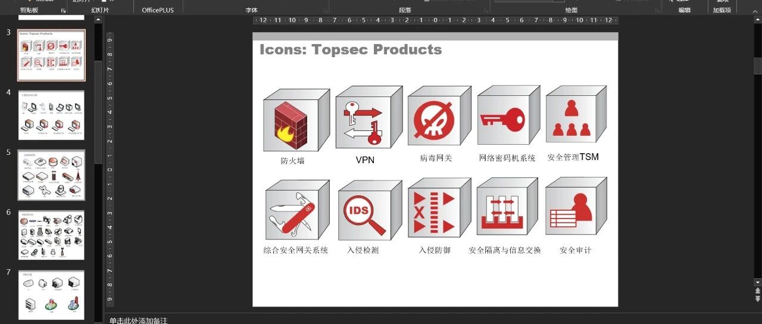Select the intrusion prevention arrows icon
Viewport: 762px width, 324px height.
pos(439,208)
